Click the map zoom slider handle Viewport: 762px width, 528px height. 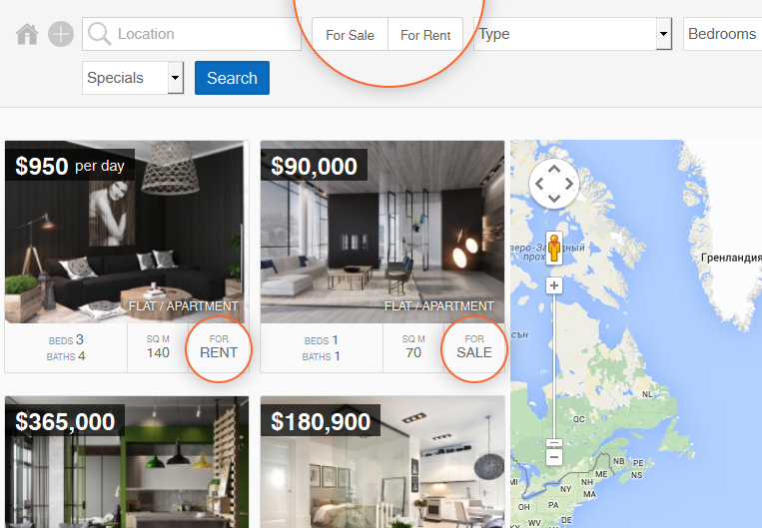tap(554, 443)
